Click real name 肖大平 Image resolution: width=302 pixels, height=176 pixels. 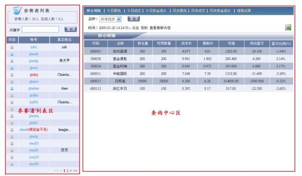coord(64,61)
